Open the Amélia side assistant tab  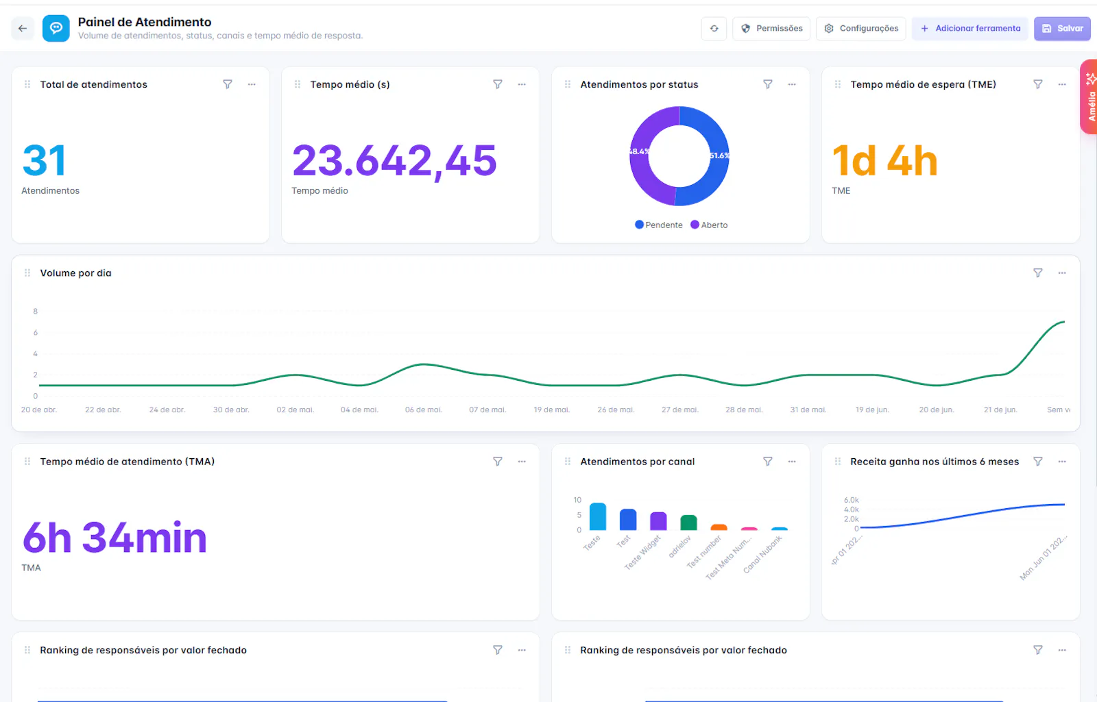click(x=1089, y=97)
